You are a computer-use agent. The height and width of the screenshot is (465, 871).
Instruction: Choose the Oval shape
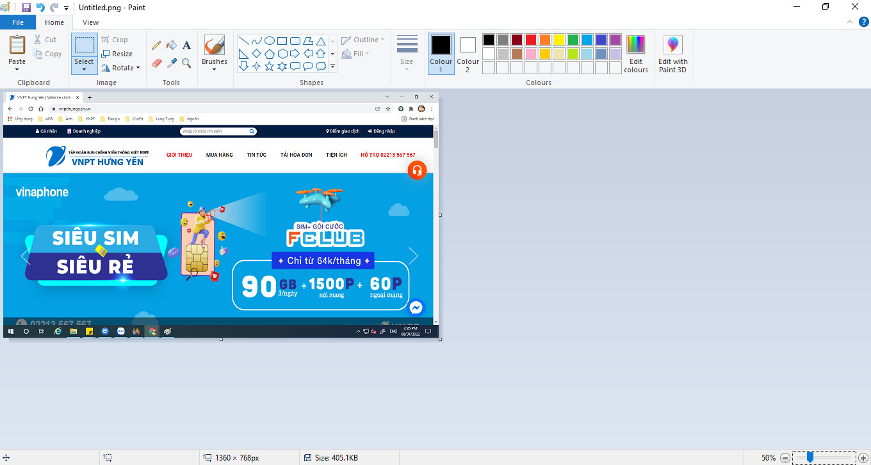coord(270,40)
